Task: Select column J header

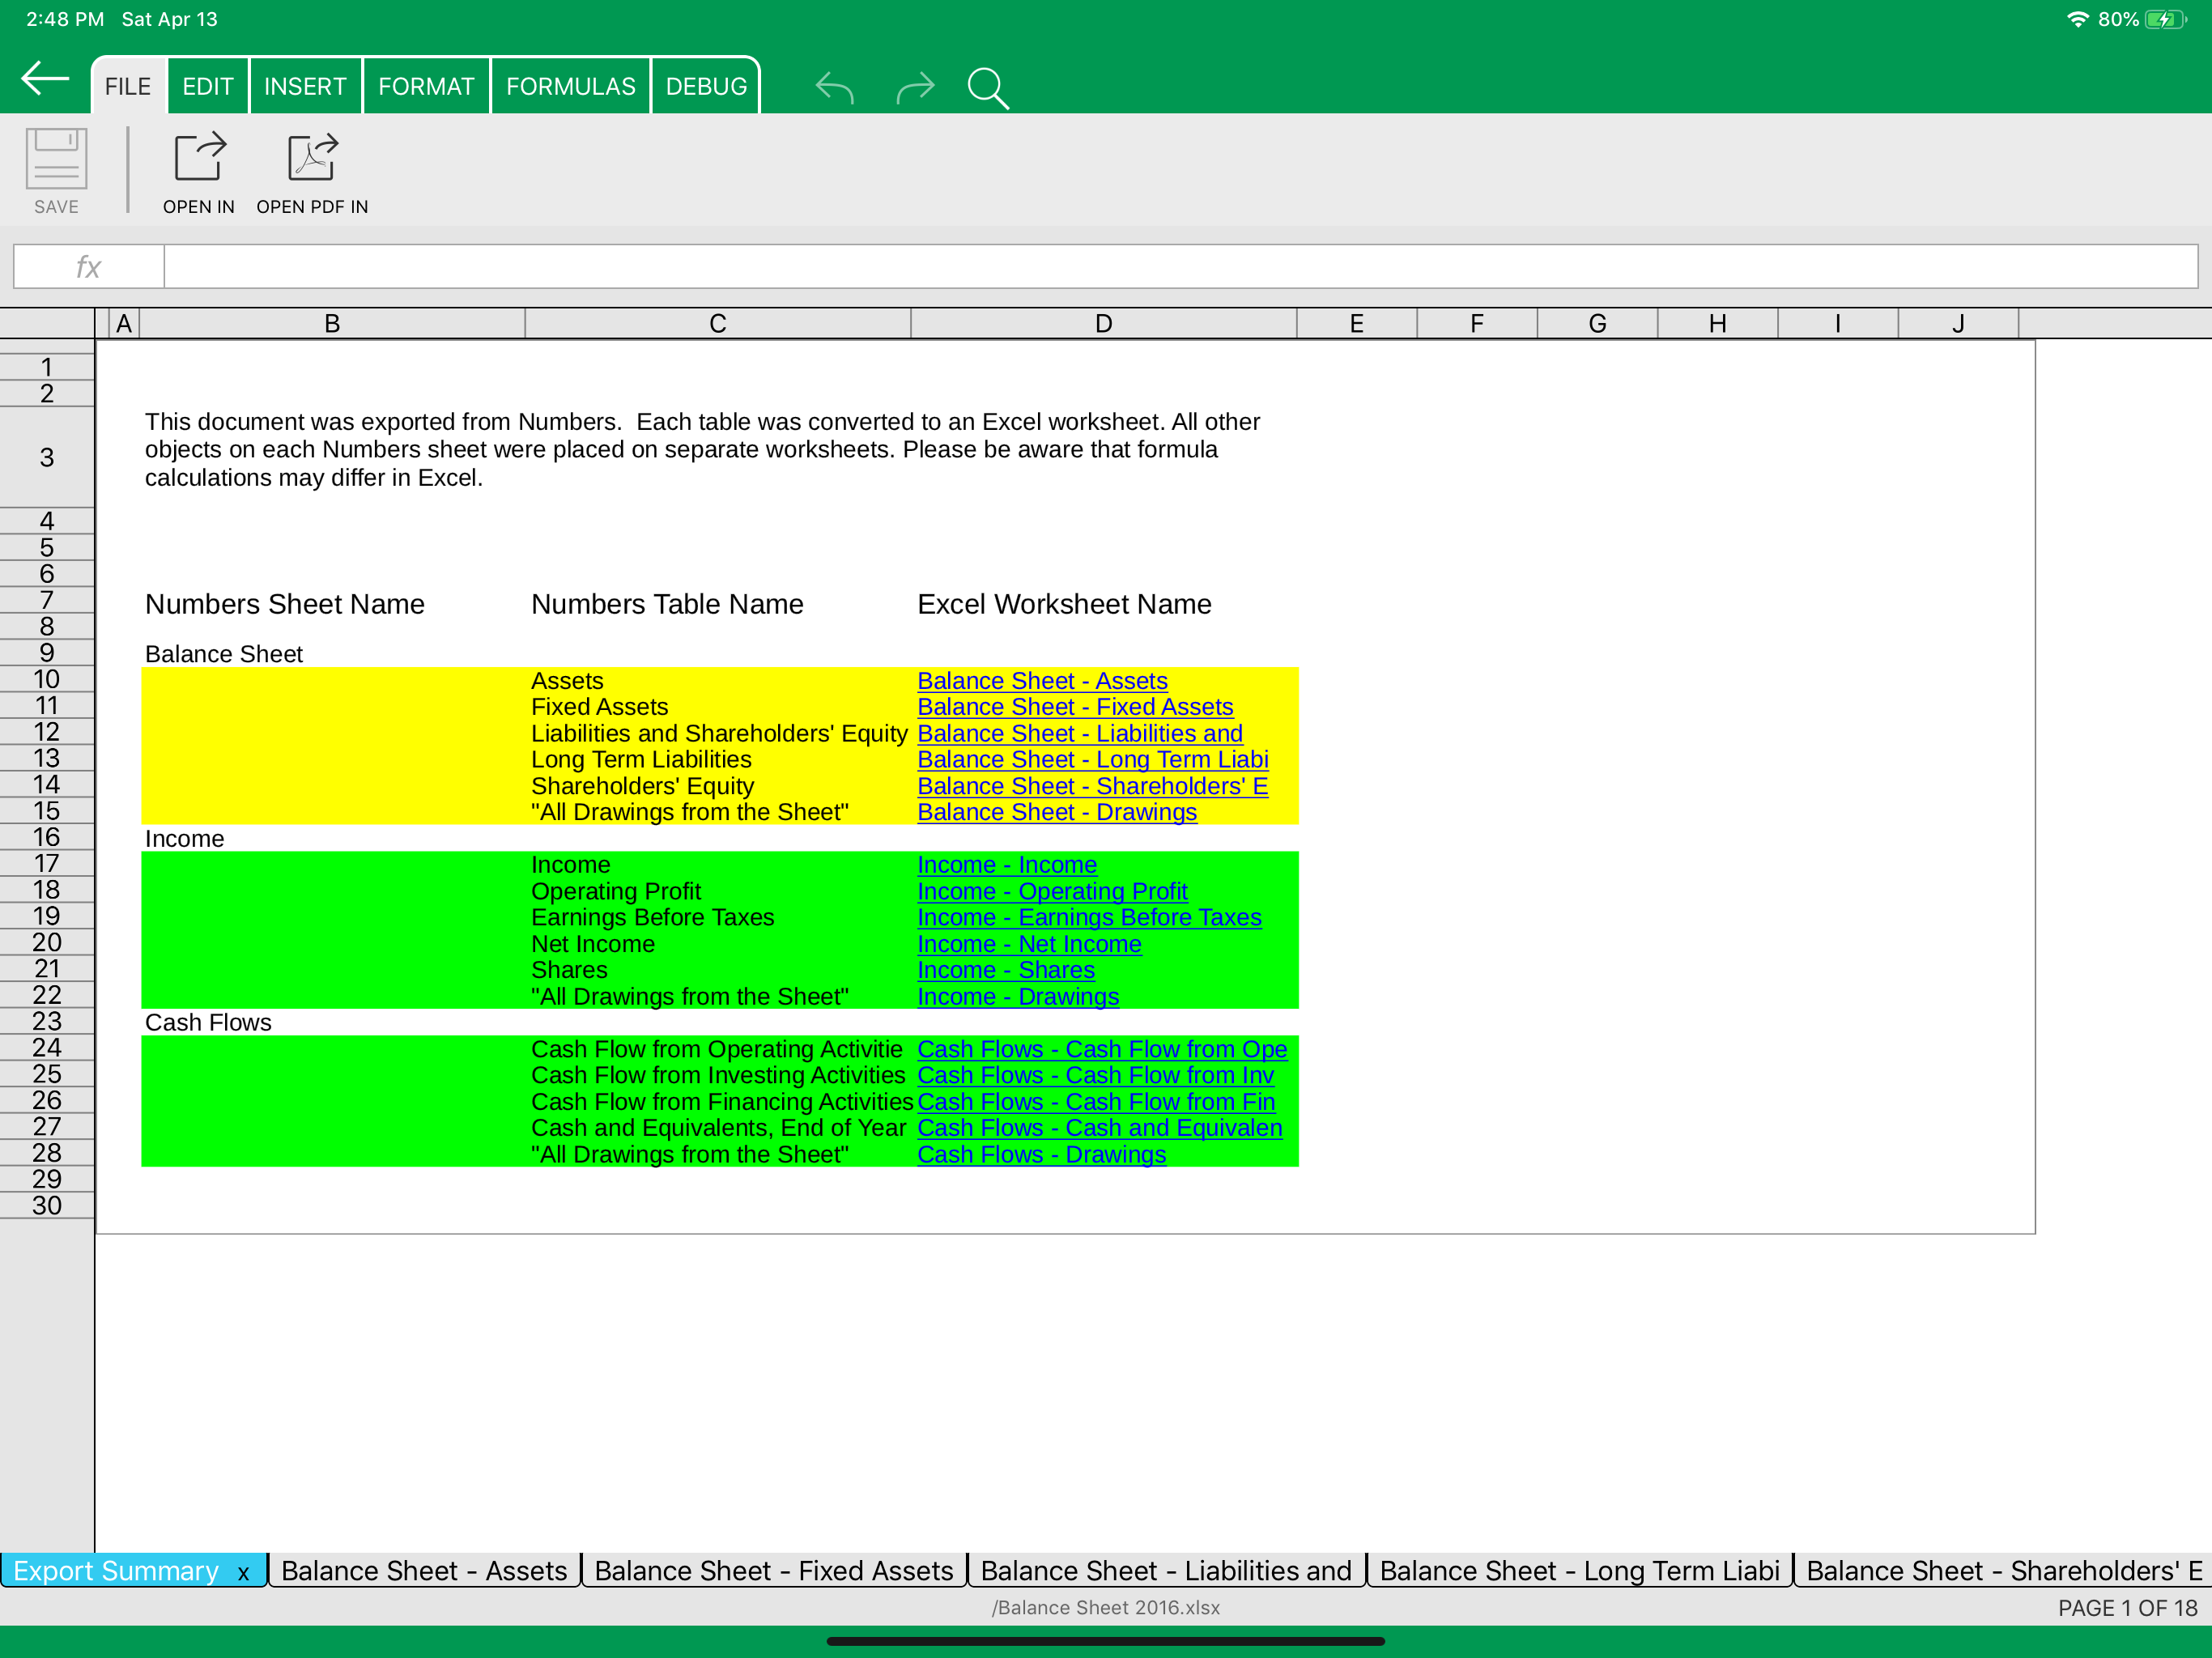Action: coord(1958,324)
